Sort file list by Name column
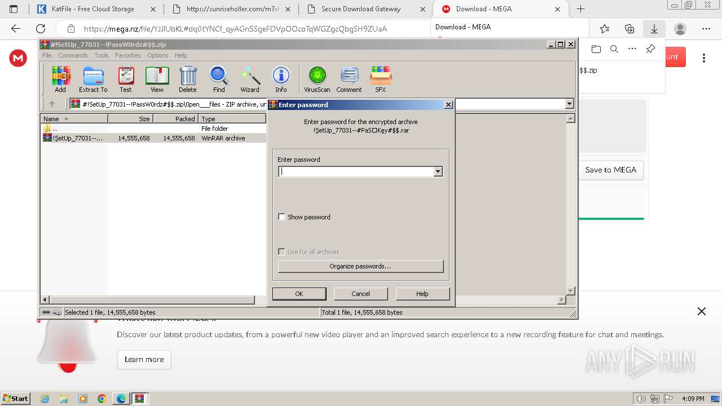The image size is (722, 406). 74,118
